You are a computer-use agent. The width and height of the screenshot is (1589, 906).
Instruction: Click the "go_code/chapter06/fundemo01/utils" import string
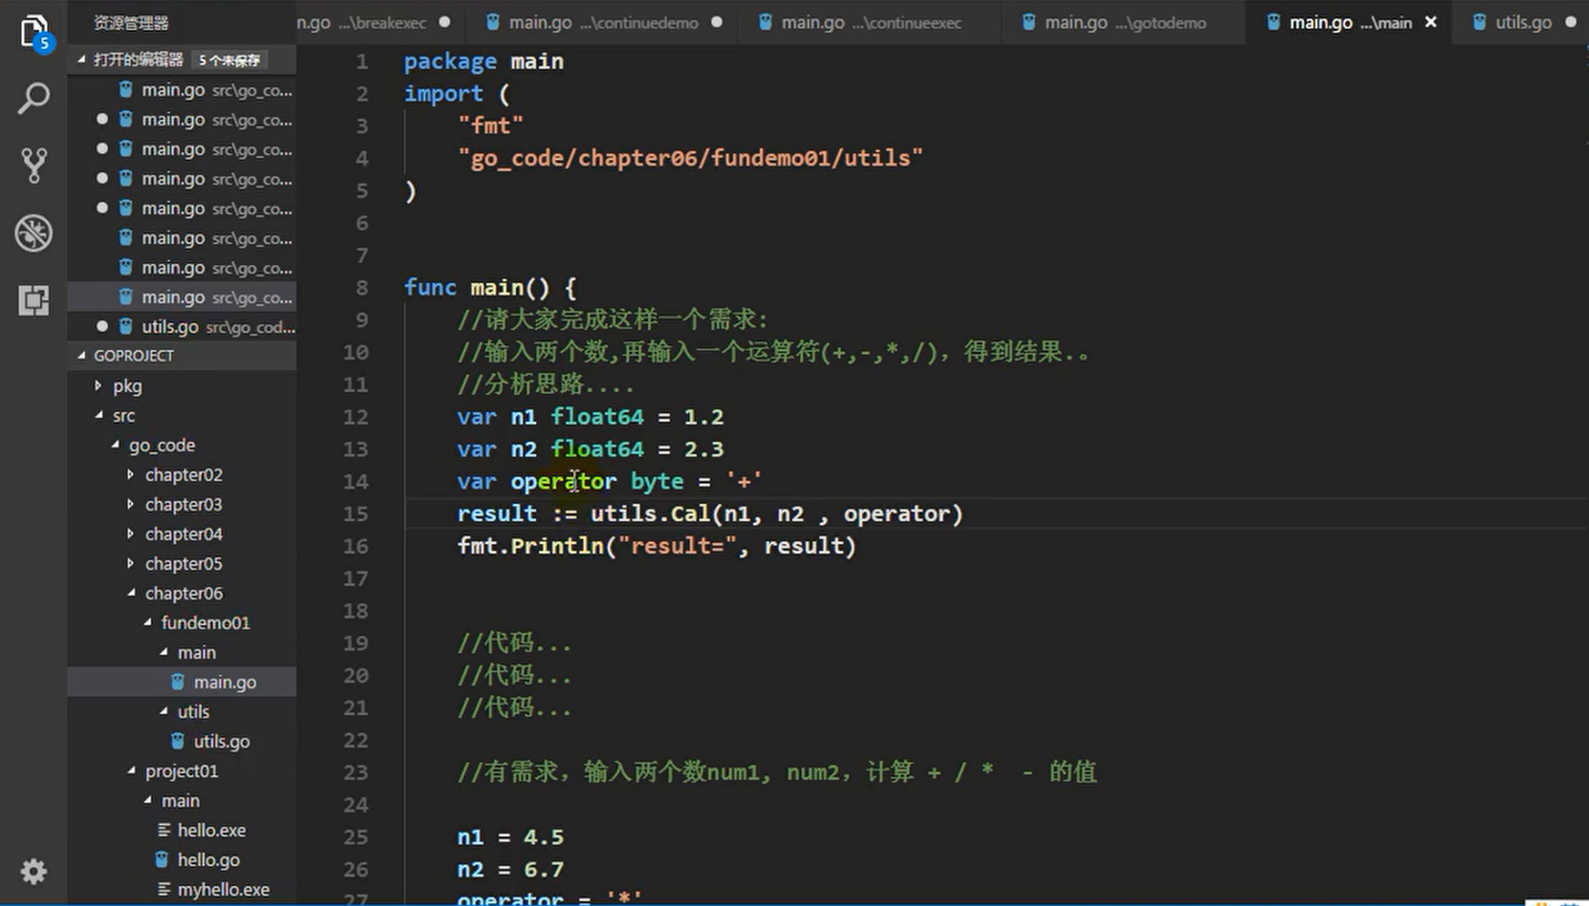(691, 158)
